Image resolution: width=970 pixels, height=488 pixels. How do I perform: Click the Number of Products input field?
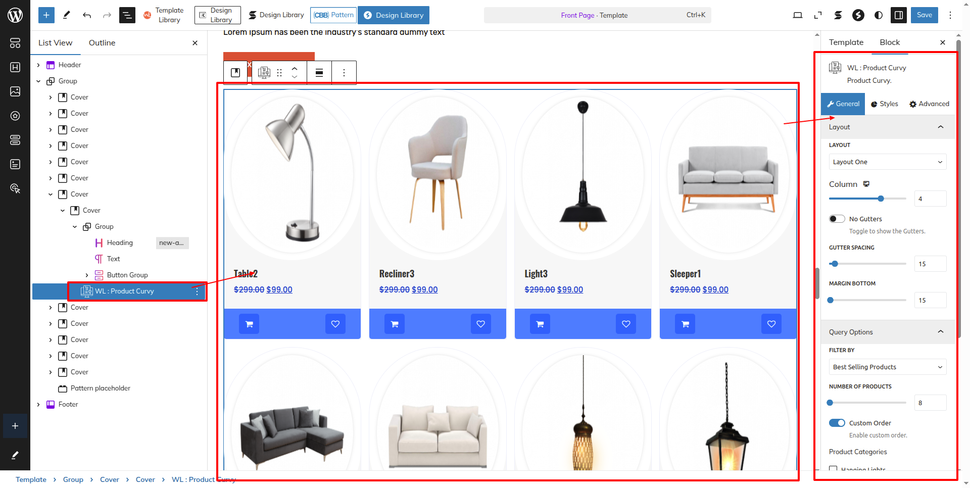tap(930, 403)
